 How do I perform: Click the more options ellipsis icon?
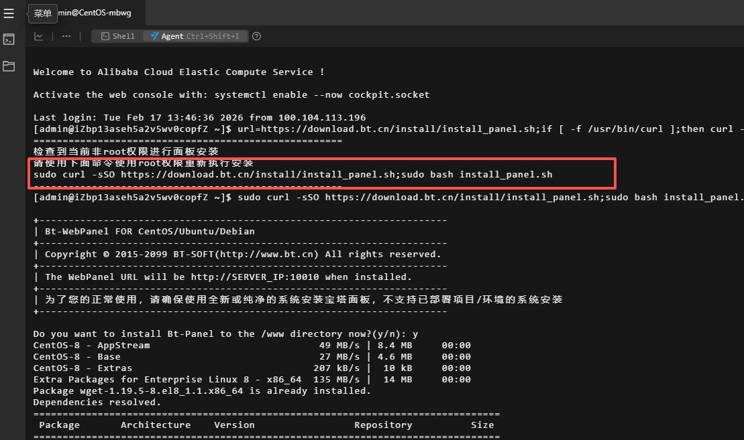[x=66, y=36]
